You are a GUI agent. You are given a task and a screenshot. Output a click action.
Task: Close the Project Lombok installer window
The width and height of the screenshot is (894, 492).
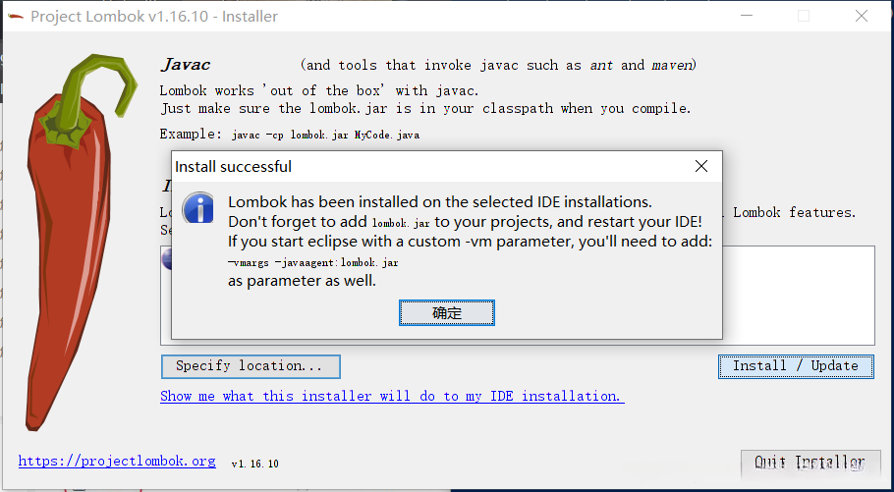862,16
